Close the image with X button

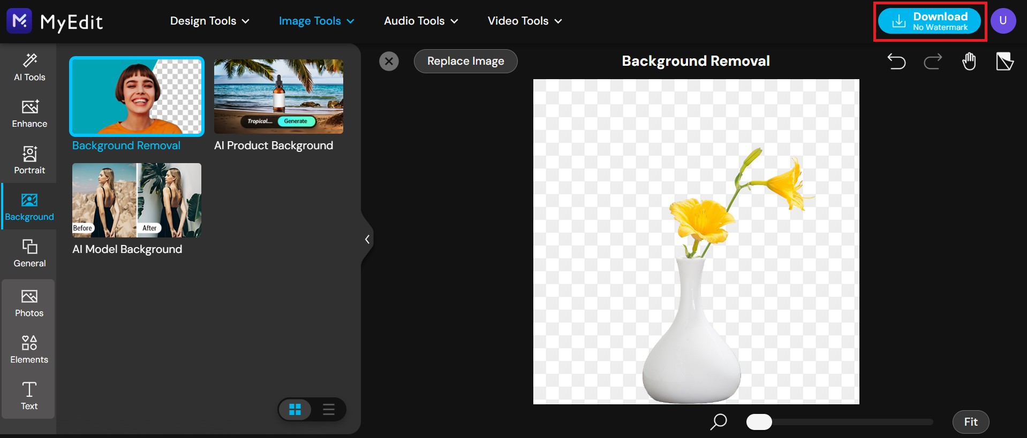click(389, 62)
